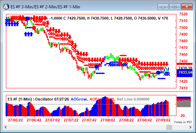The image size is (196, 133).
Task: Click the 7439.39 price label
Action: click(185, 68)
